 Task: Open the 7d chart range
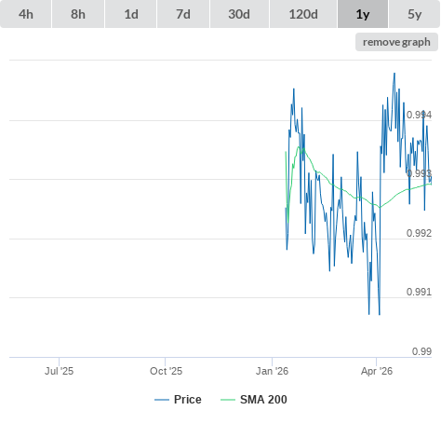point(183,14)
